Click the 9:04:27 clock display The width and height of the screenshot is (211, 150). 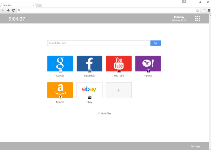(x=17, y=19)
